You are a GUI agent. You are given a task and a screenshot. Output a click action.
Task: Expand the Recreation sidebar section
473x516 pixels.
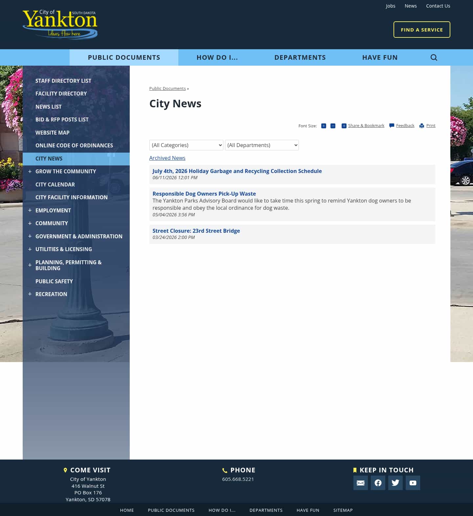tap(30, 294)
